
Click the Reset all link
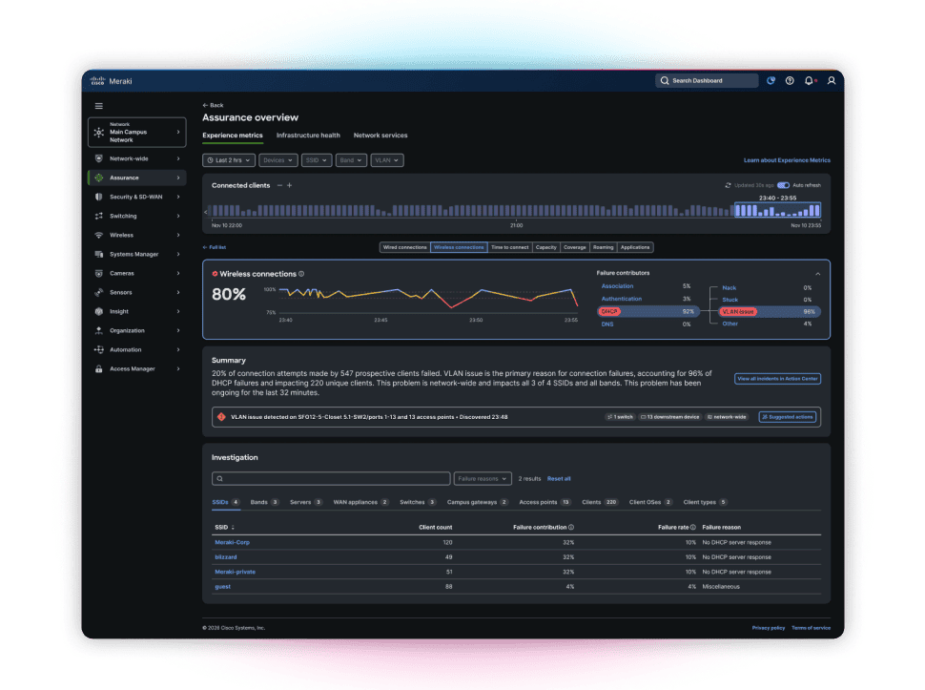click(559, 479)
